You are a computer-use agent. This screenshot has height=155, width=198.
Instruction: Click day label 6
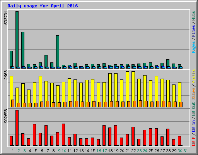(x=42, y=151)
